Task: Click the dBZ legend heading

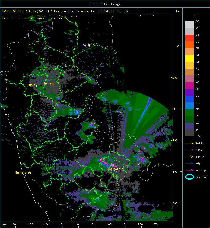Action: click(196, 15)
